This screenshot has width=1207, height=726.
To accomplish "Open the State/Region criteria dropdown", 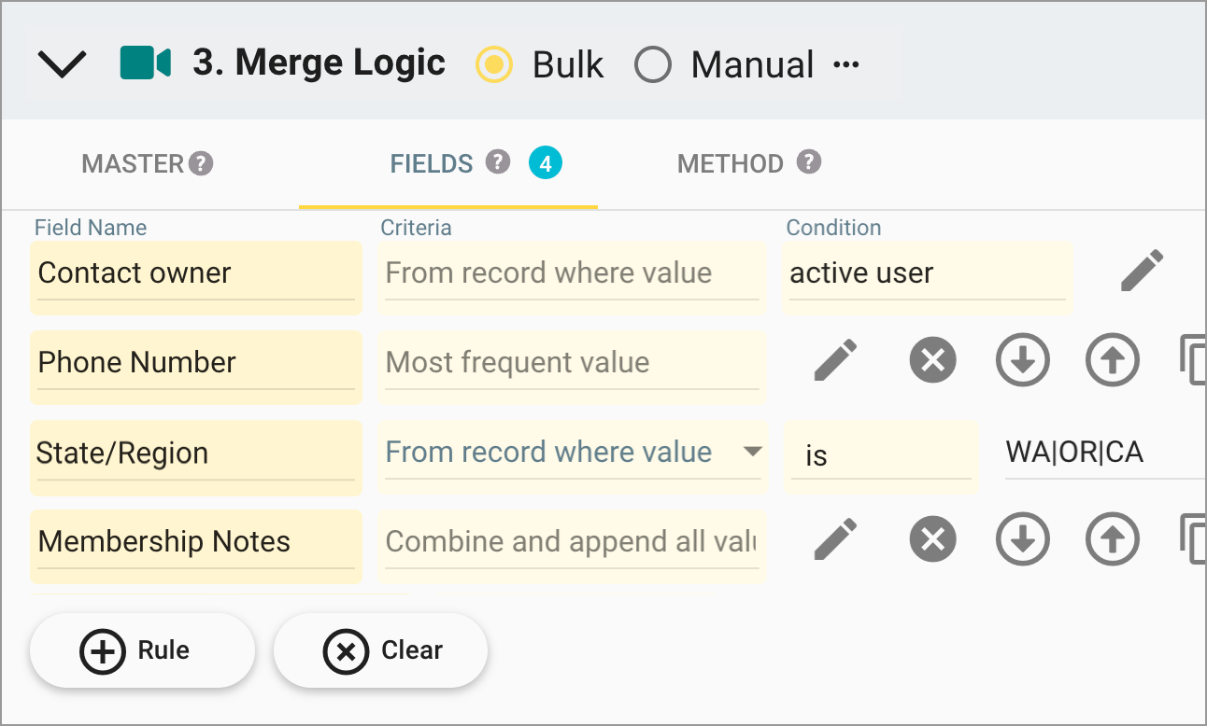I will (x=753, y=452).
